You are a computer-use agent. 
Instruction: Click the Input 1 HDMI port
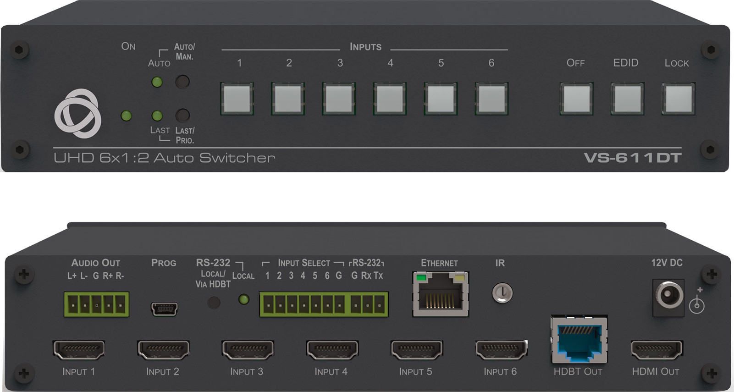click(79, 350)
